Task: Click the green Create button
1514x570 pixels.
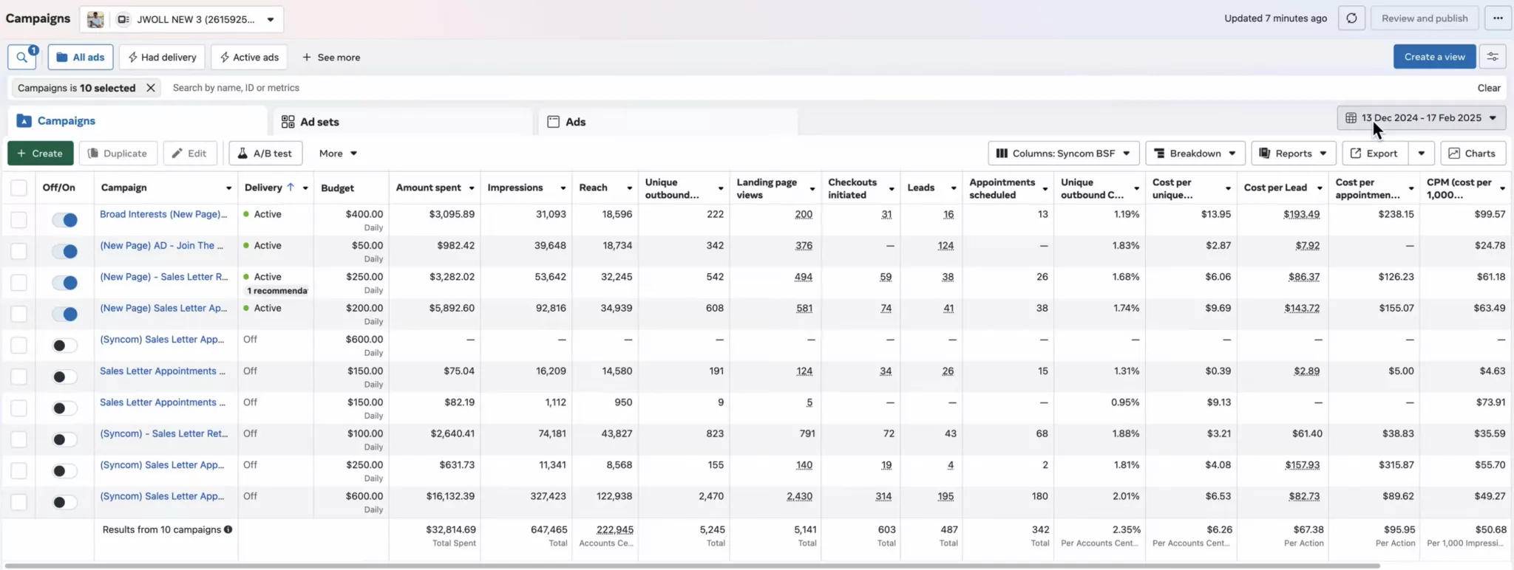Action: (x=41, y=154)
